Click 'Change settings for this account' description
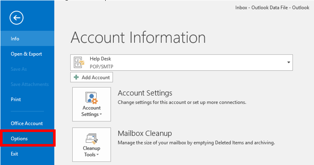The width and height of the screenshot is (314, 165). pos(182,102)
